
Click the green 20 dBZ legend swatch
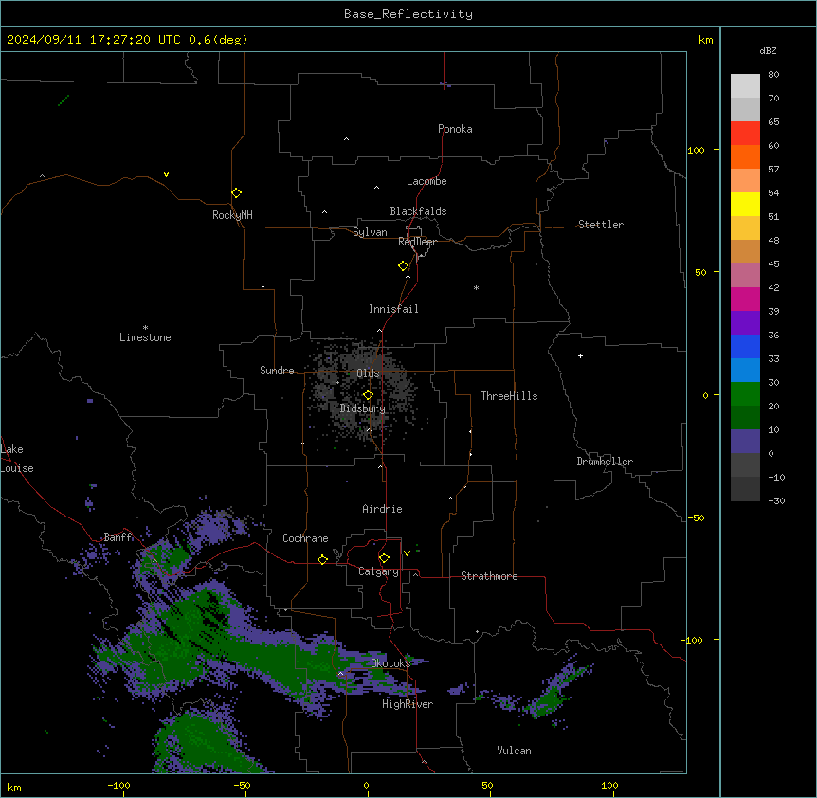pyautogui.click(x=745, y=394)
